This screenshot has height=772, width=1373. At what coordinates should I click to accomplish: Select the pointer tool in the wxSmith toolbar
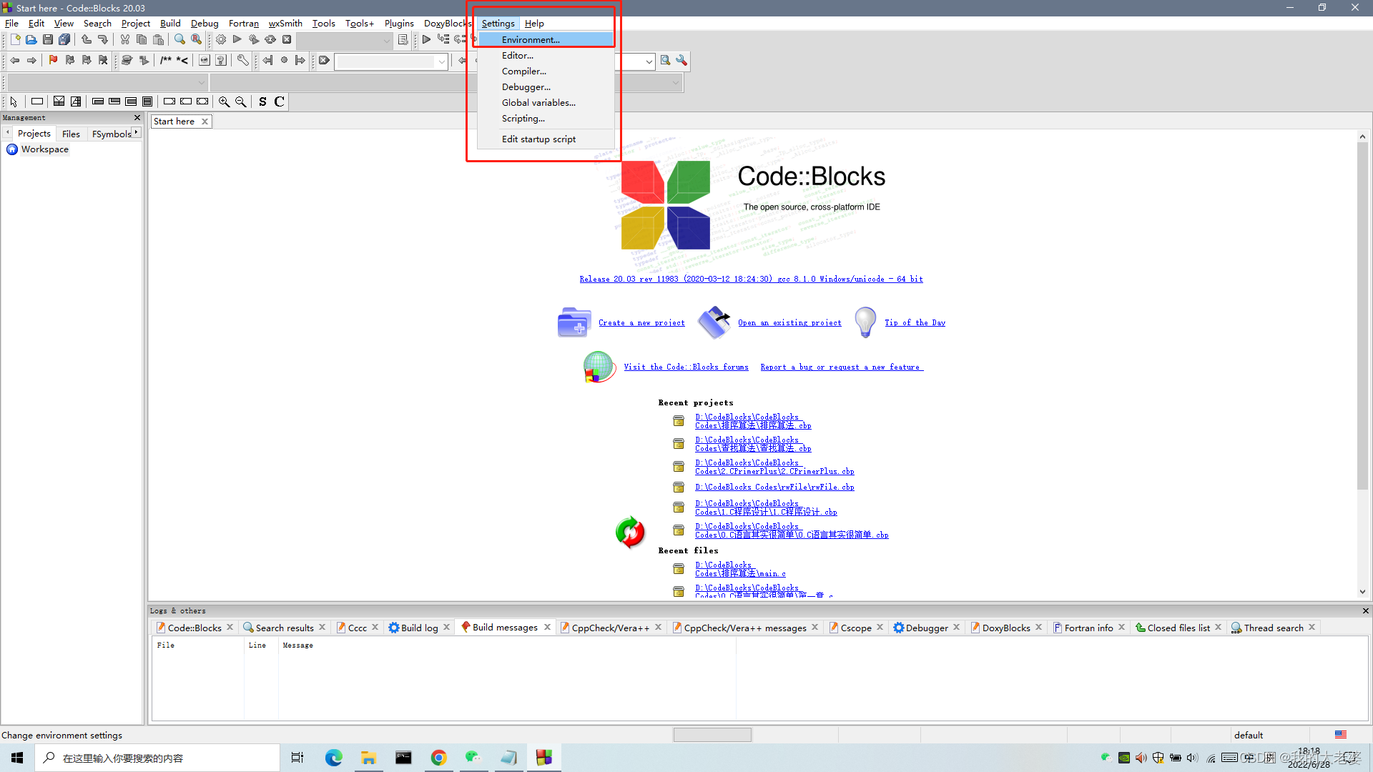click(13, 102)
